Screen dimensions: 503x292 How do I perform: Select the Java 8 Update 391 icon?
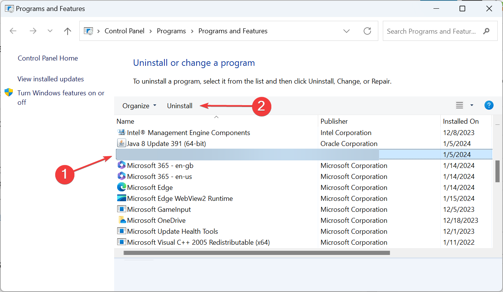(121, 143)
